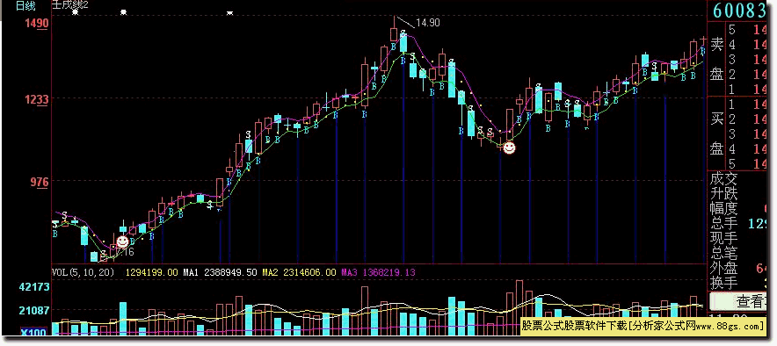Click the 成交 field label
Image resolution: width=777 pixels, height=346 pixels.
(723, 178)
